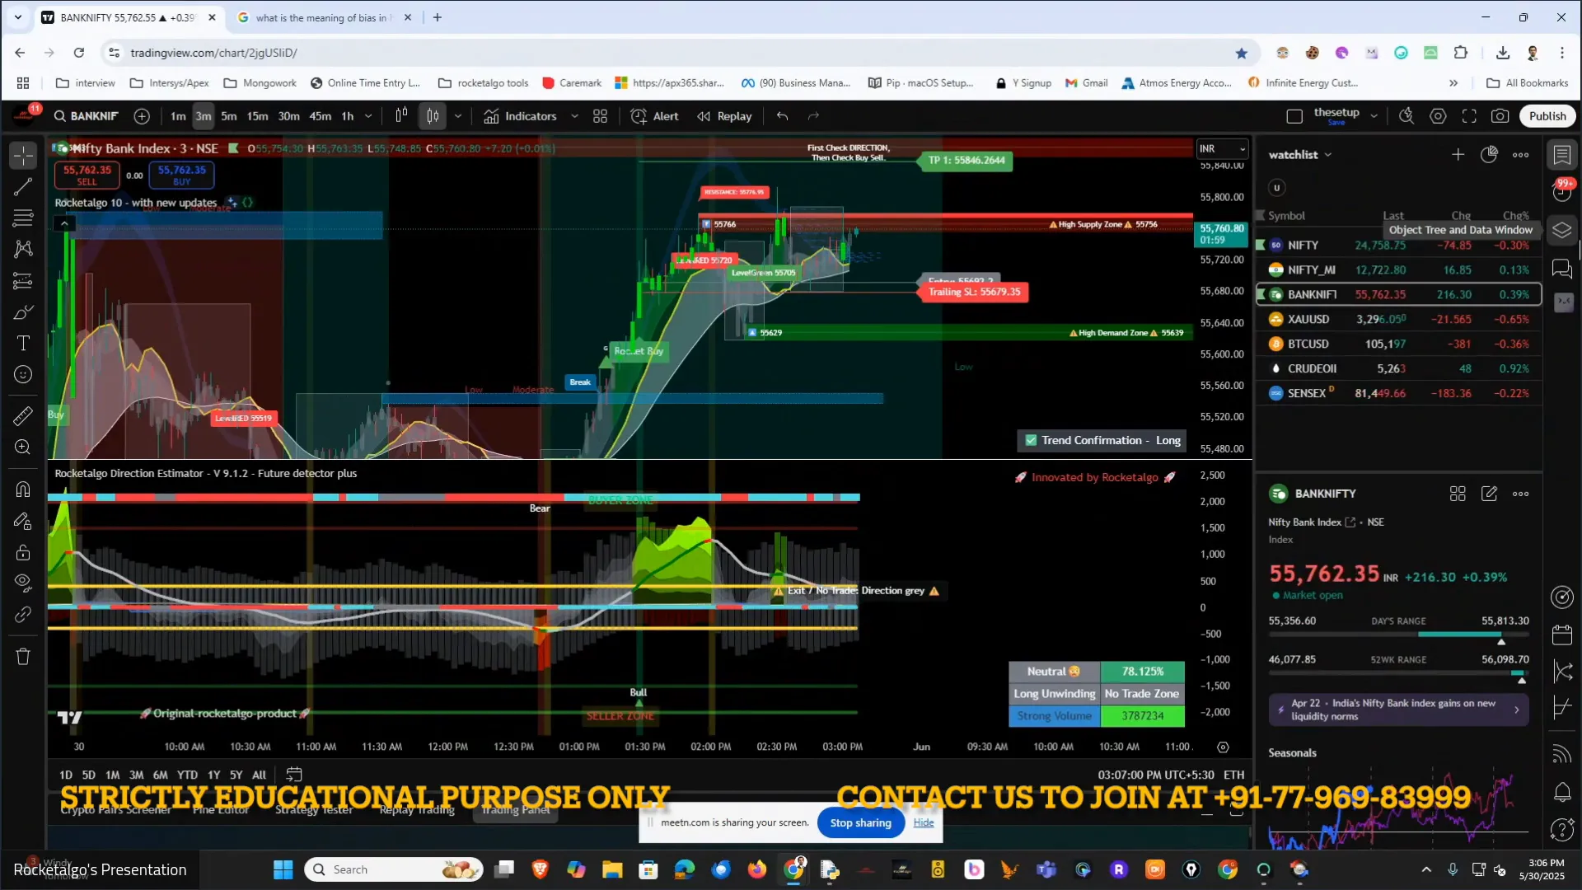Select the pattern drawing tool
Screen dimensions: 1582x890
click(23, 249)
